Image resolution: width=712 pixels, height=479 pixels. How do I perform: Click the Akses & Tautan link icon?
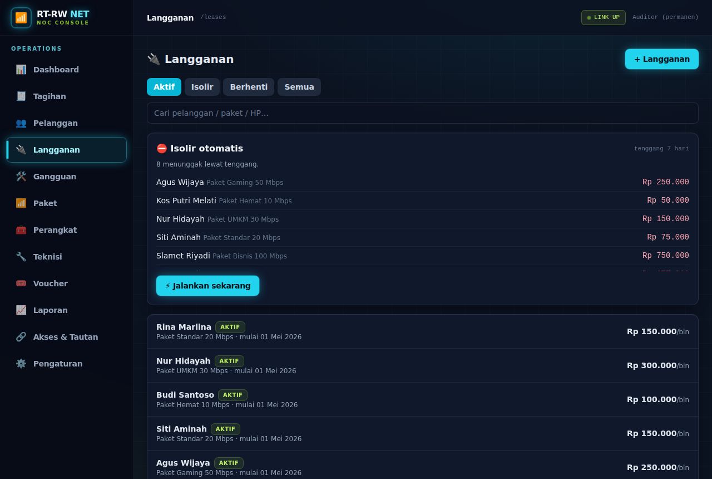click(21, 337)
